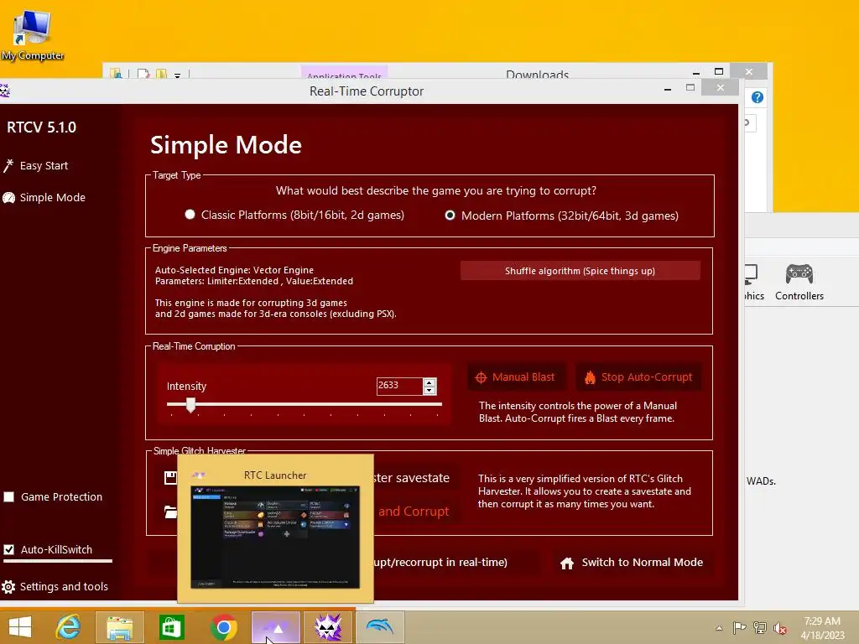Launch Google Chrome from taskbar
The height and width of the screenshot is (644, 859).
click(x=223, y=627)
